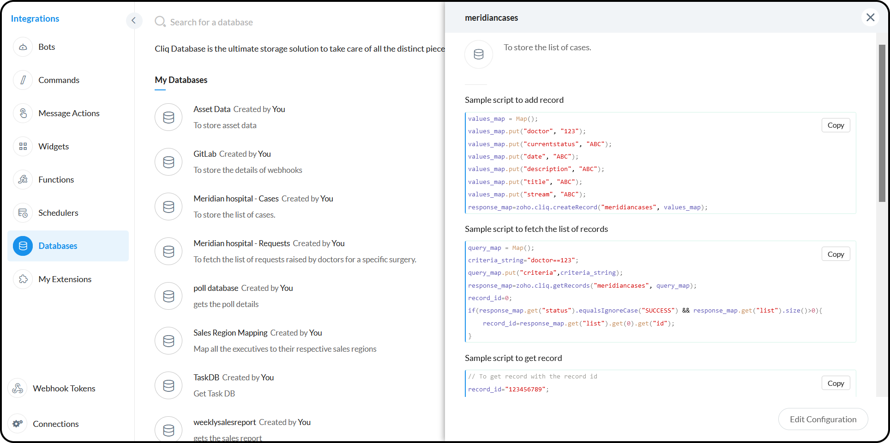Click the search magnifier icon
The height and width of the screenshot is (443, 890).
[160, 22]
